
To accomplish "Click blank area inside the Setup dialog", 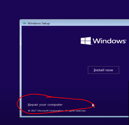I will tap(50, 59).
